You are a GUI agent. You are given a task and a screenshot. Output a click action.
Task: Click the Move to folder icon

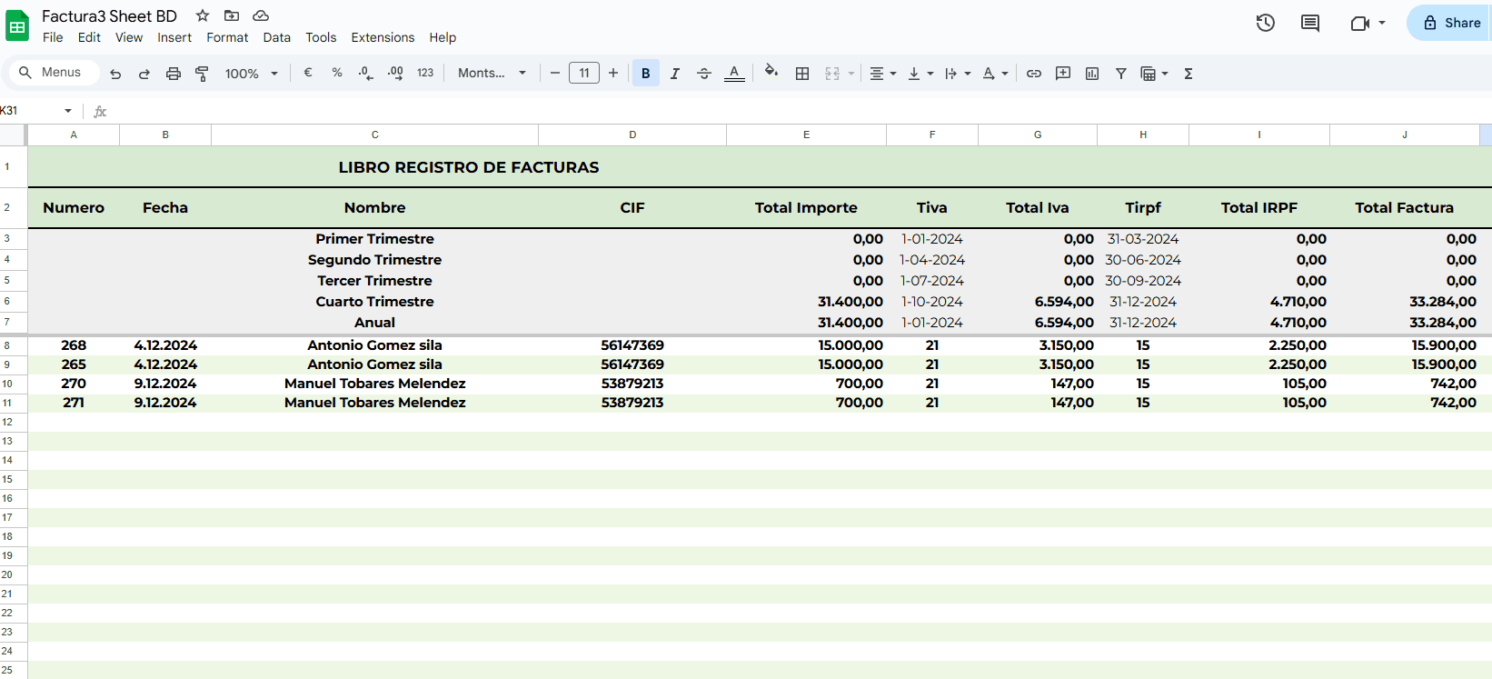232,15
